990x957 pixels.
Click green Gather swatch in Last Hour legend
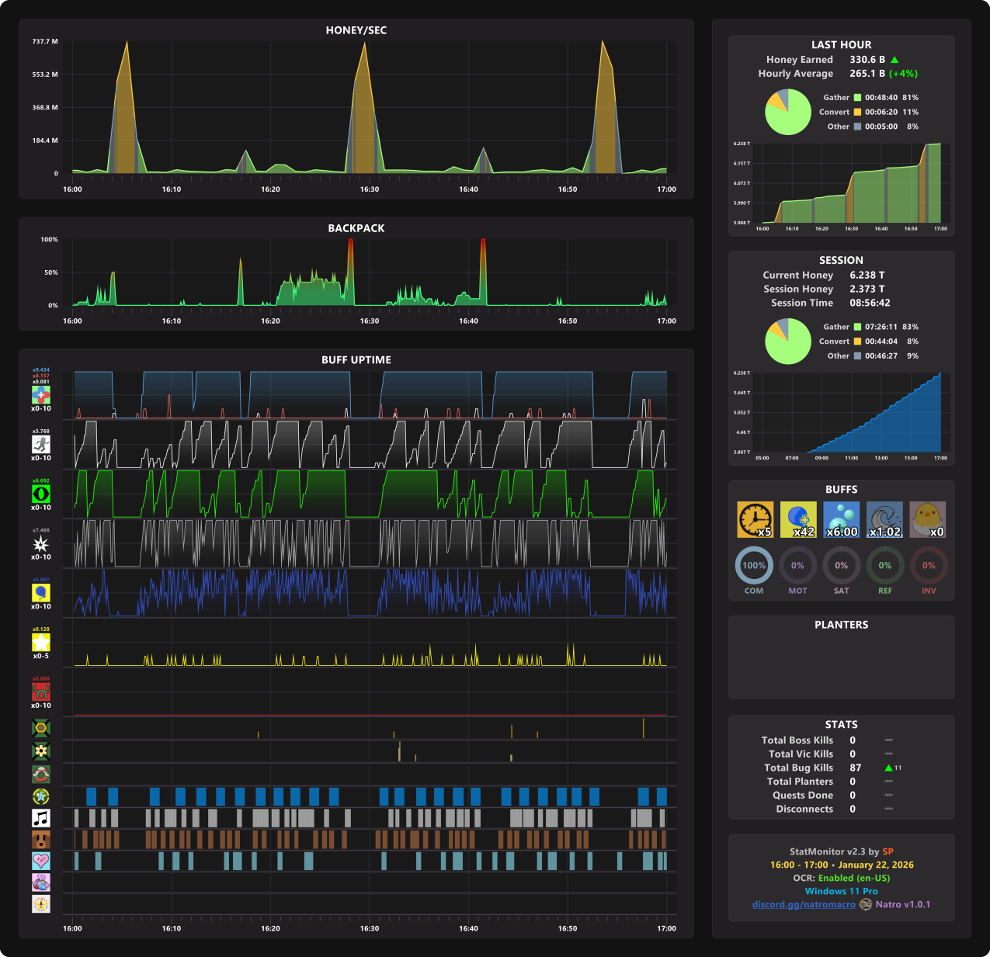click(857, 98)
